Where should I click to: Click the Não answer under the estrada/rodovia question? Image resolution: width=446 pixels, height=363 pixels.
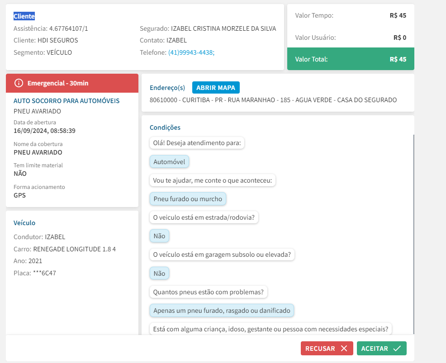point(159,236)
